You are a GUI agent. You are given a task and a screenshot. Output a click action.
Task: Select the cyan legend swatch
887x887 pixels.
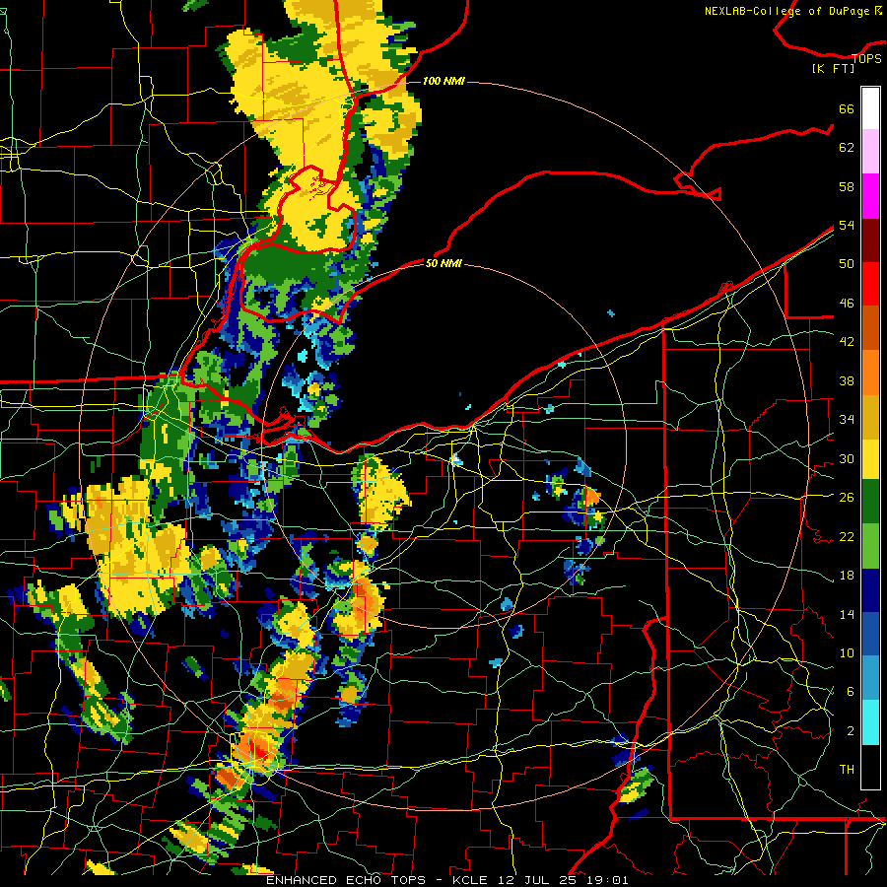(x=870, y=722)
